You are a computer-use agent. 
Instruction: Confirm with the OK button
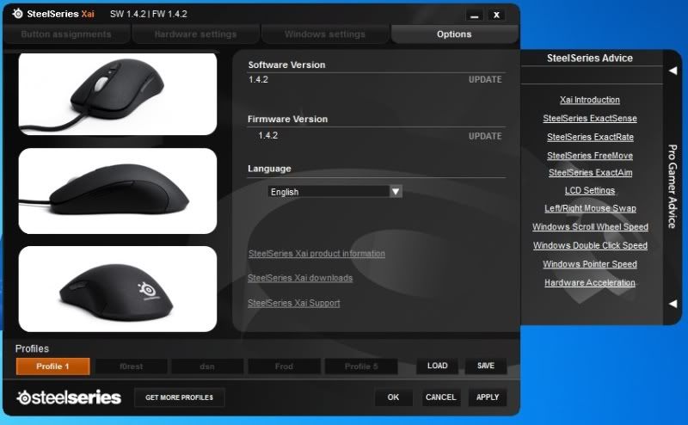[393, 397]
